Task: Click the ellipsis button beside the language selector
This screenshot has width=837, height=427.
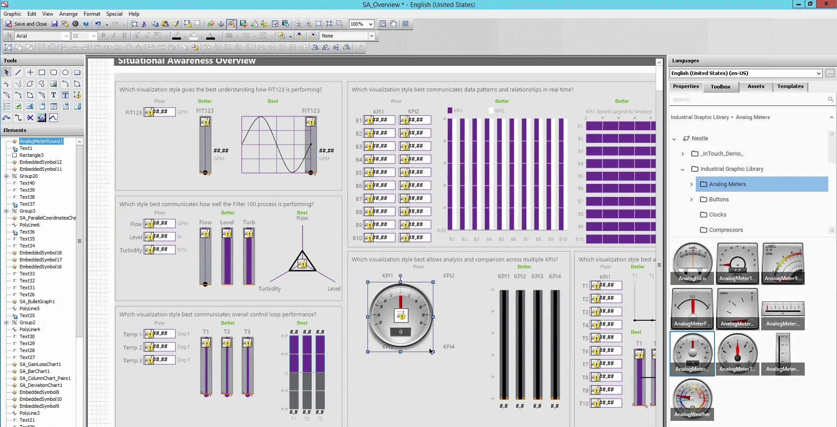Action: pos(830,73)
